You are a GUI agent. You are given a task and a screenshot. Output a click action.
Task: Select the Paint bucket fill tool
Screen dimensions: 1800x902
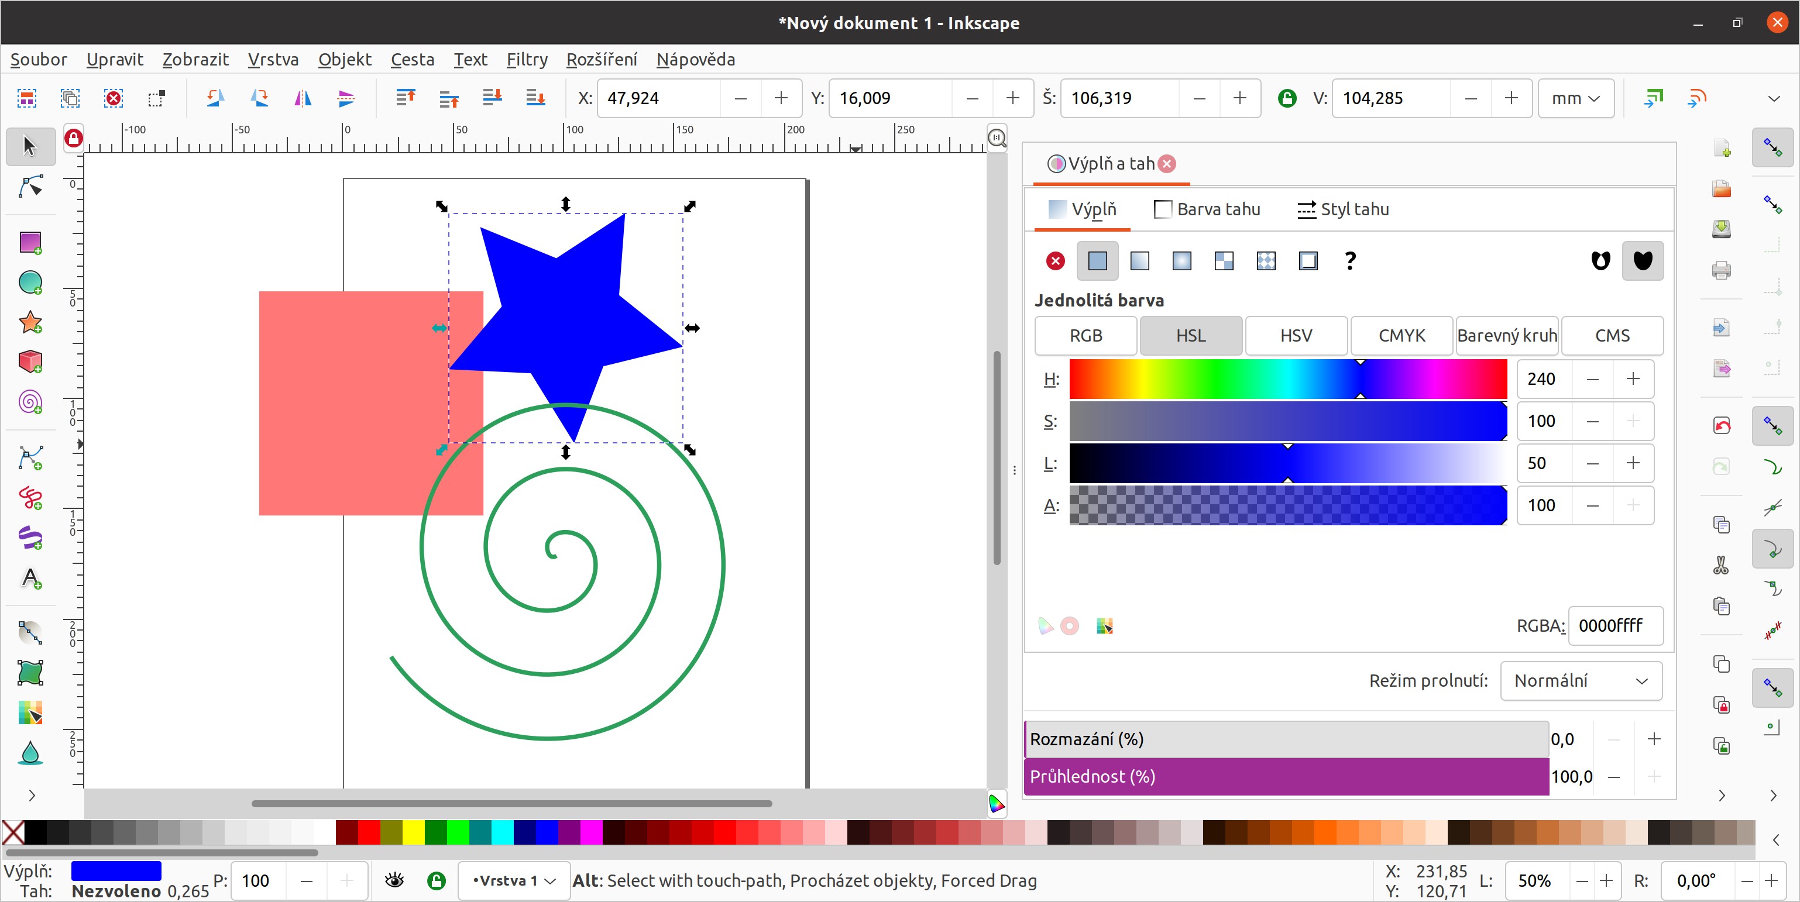(30, 752)
